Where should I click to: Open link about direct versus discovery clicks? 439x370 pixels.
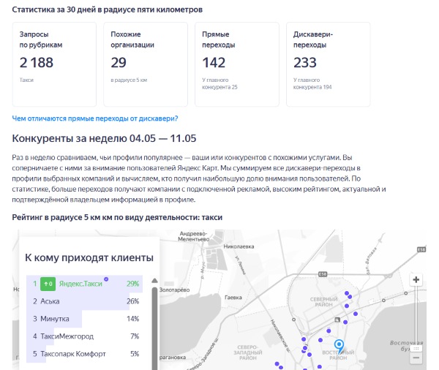[95, 118]
